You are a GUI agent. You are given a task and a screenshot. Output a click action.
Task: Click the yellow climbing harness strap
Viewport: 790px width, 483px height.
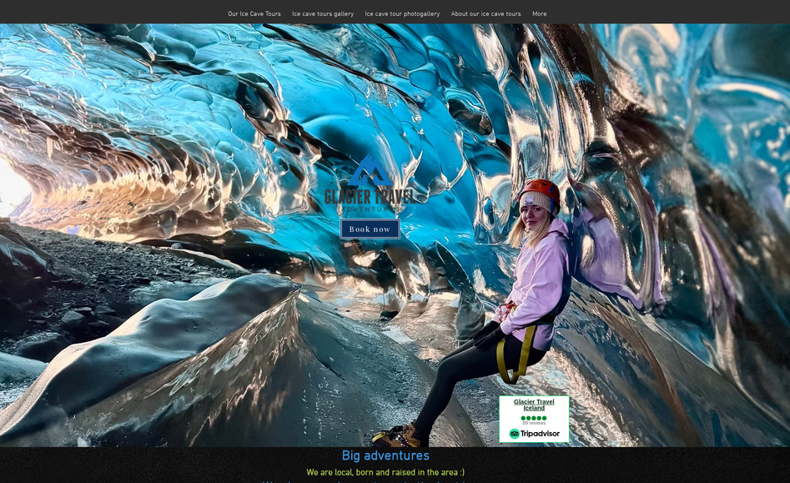pos(526,346)
